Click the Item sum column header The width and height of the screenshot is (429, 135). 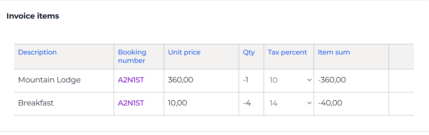334,52
